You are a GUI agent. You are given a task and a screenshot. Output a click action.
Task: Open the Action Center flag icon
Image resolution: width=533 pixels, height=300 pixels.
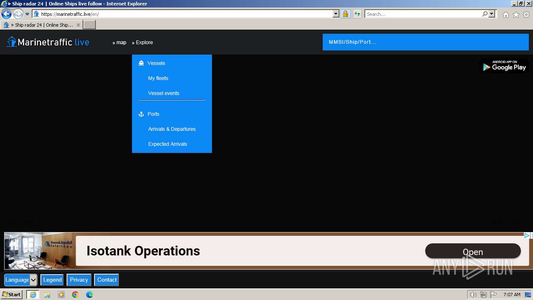493,295
